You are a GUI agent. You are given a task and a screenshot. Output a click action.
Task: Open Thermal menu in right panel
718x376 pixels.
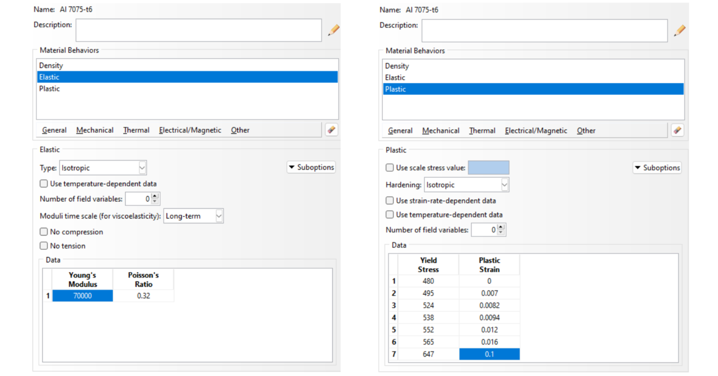tap(482, 131)
